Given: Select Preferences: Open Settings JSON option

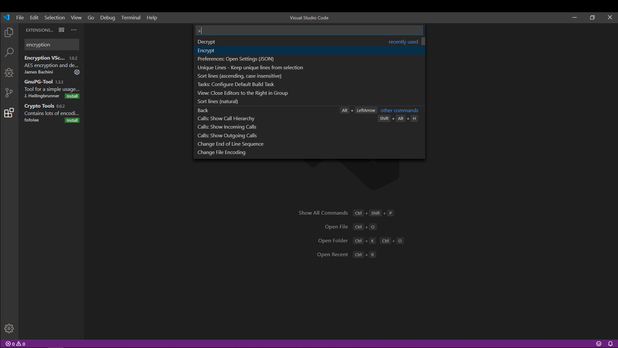Looking at the screenshot, I should (x=235, y=59).
